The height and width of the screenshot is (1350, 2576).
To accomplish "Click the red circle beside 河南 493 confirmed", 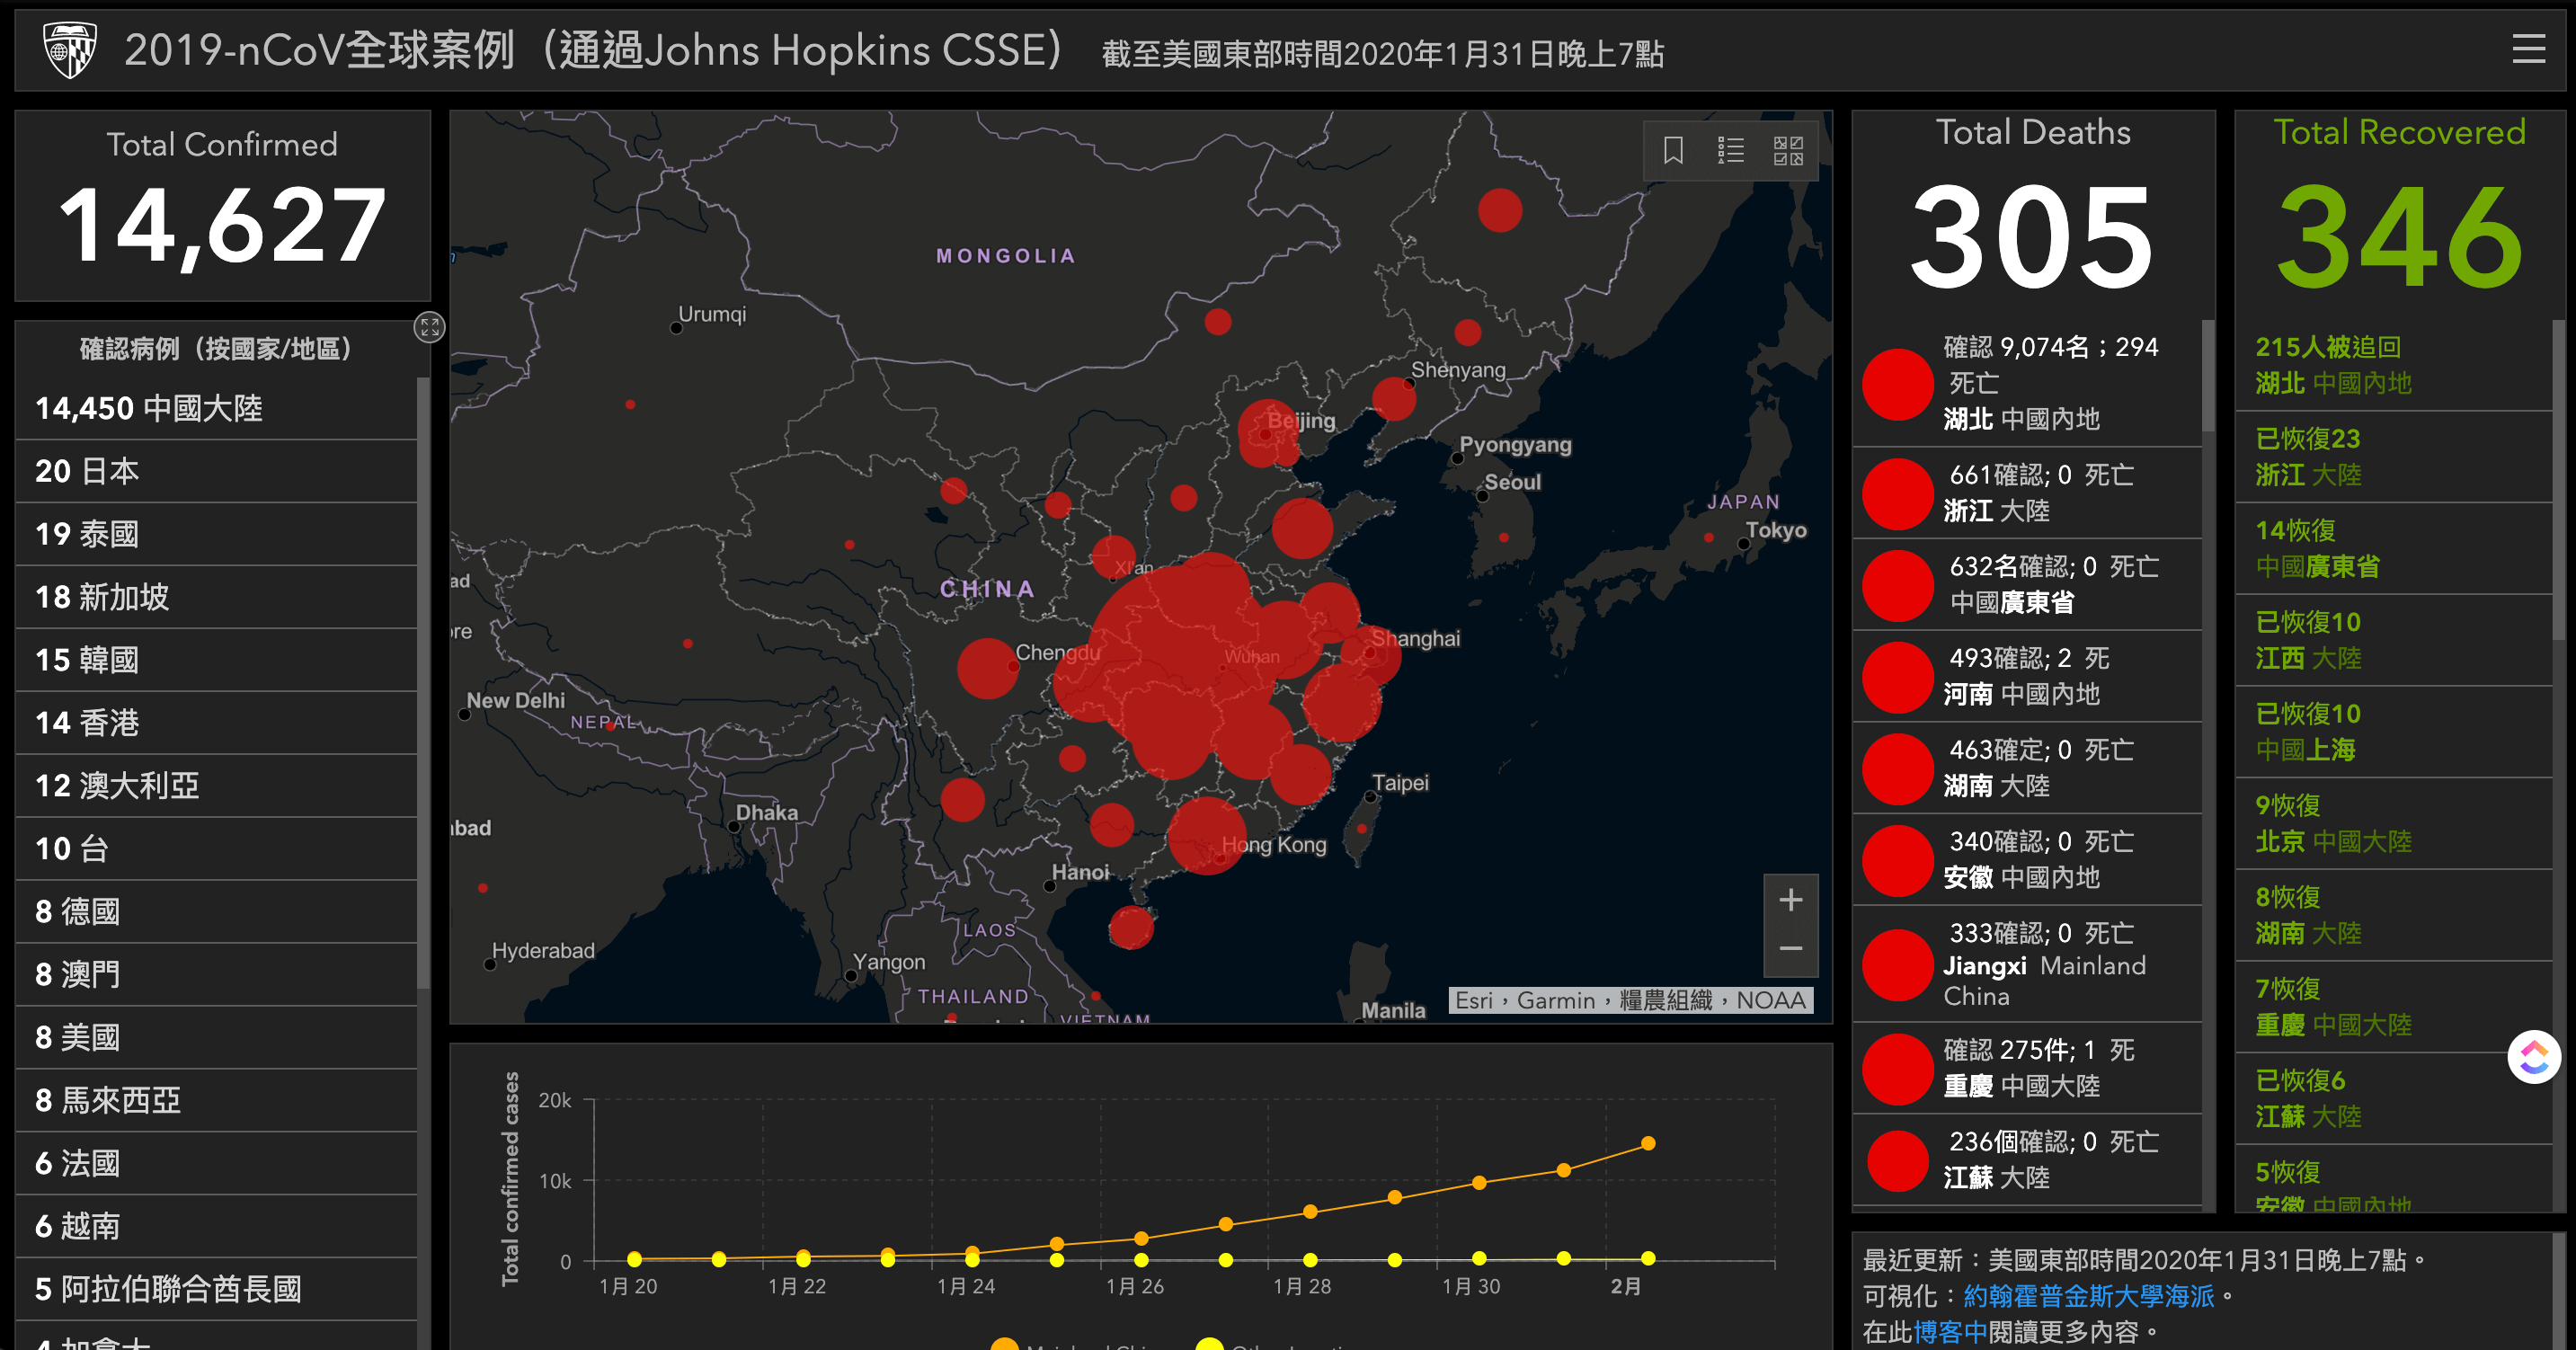I will (x=1897, y=677).
